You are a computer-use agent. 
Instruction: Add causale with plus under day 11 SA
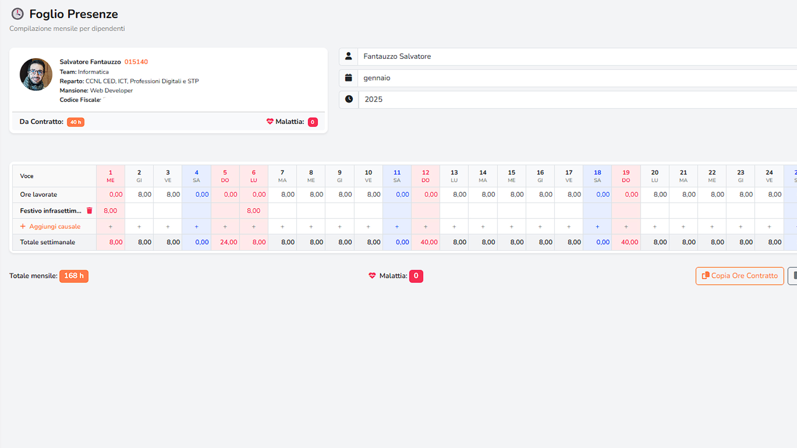click(x=397, y=227)
